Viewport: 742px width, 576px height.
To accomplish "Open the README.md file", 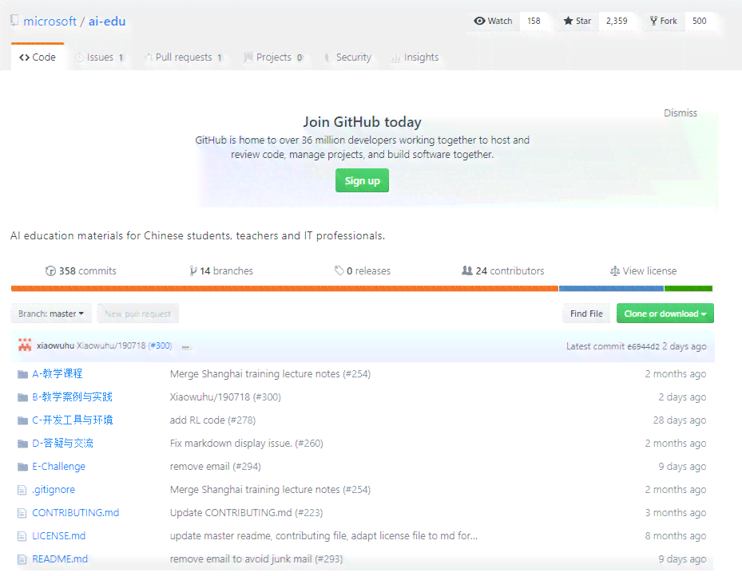I will pos(60,559).
